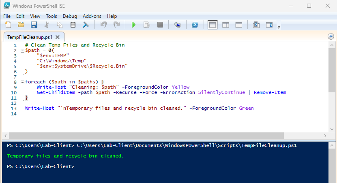
Task: Click the Remove-Item cmdlet on line 10
Action: coord(270,92)
